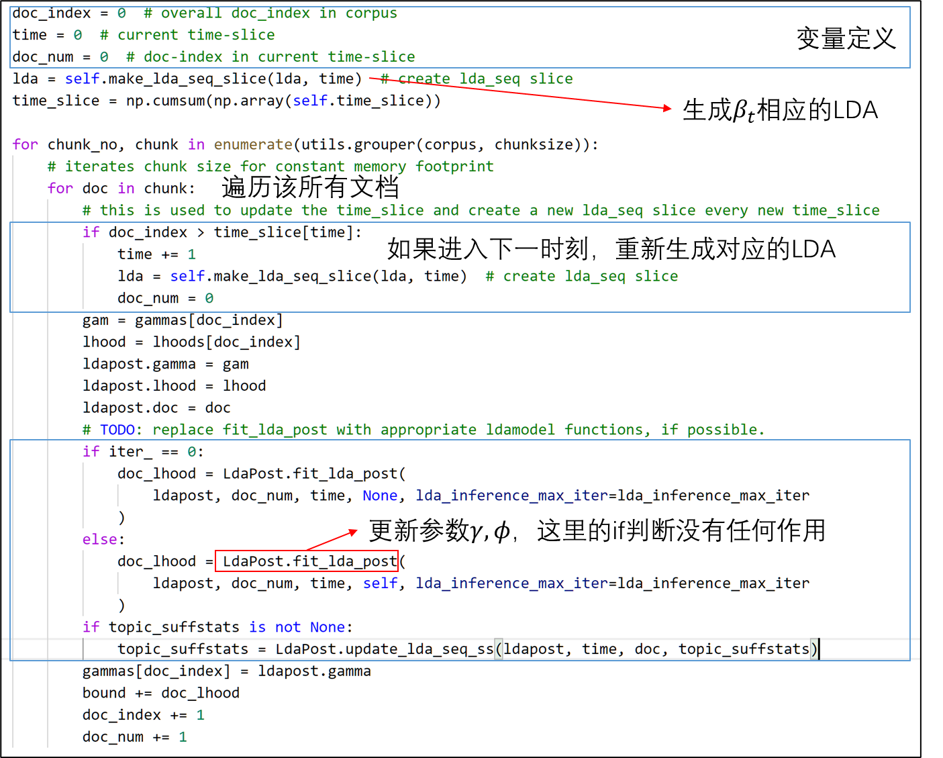Select the gammas[doc_index] = ldapost.gamma line
The width and height of the screenshot is (943, 758).
226,670
